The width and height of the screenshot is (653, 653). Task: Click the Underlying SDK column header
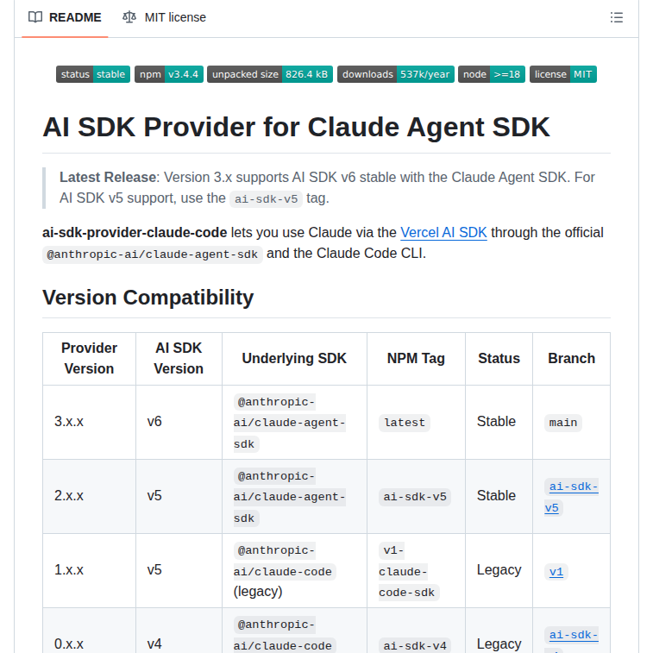[x=294, y=359]
